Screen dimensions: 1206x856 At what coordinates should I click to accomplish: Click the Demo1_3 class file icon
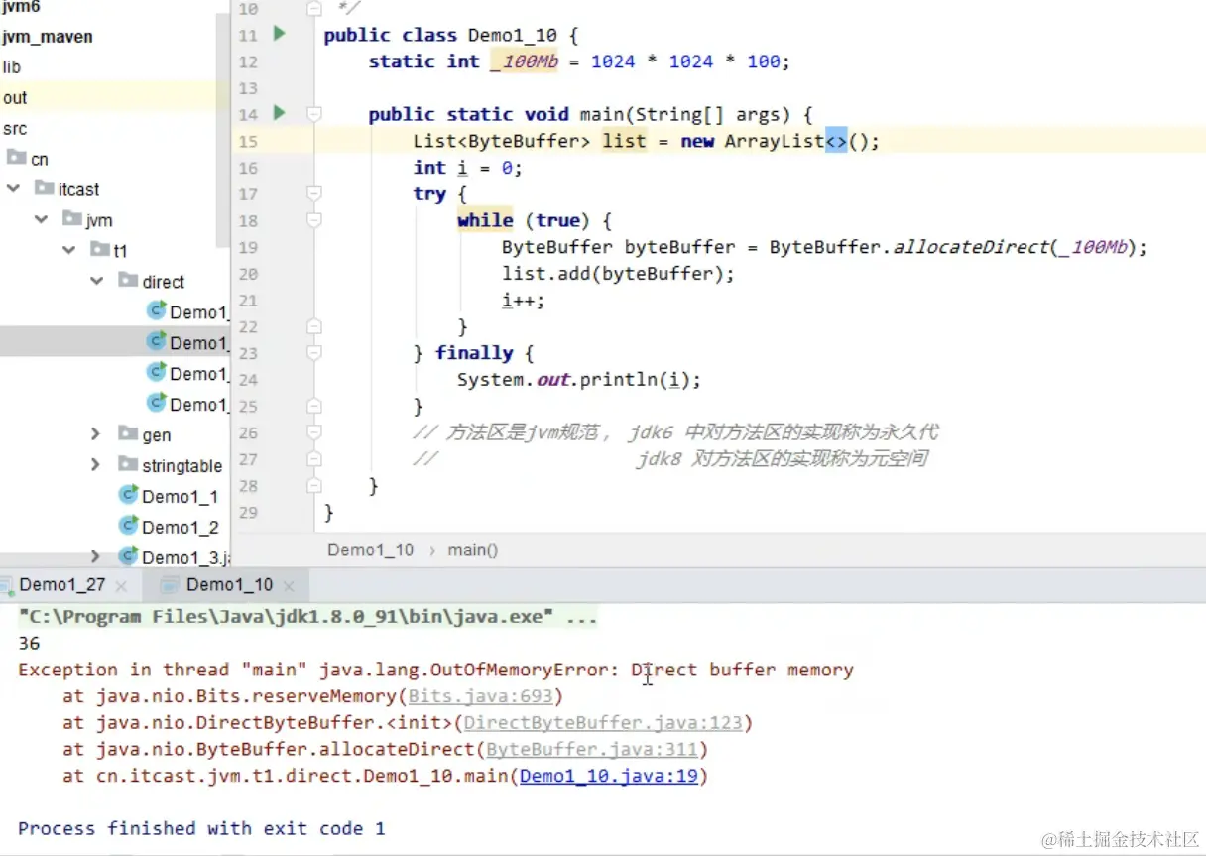(128, 556)
